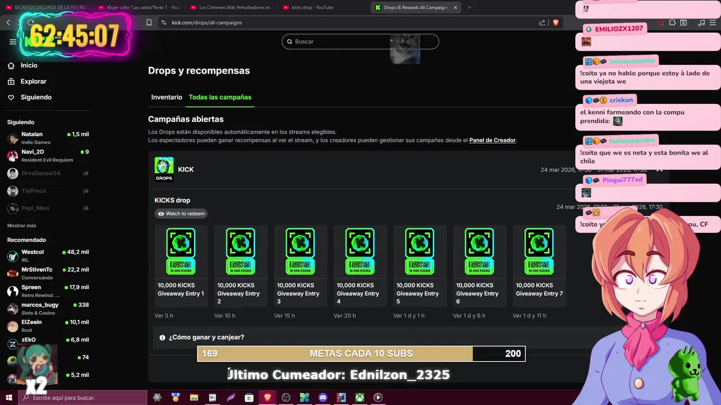Open the site settings icon beside kick.com URL
The width and height of the screenshot is (721, 405).
[x=163, y=22]
